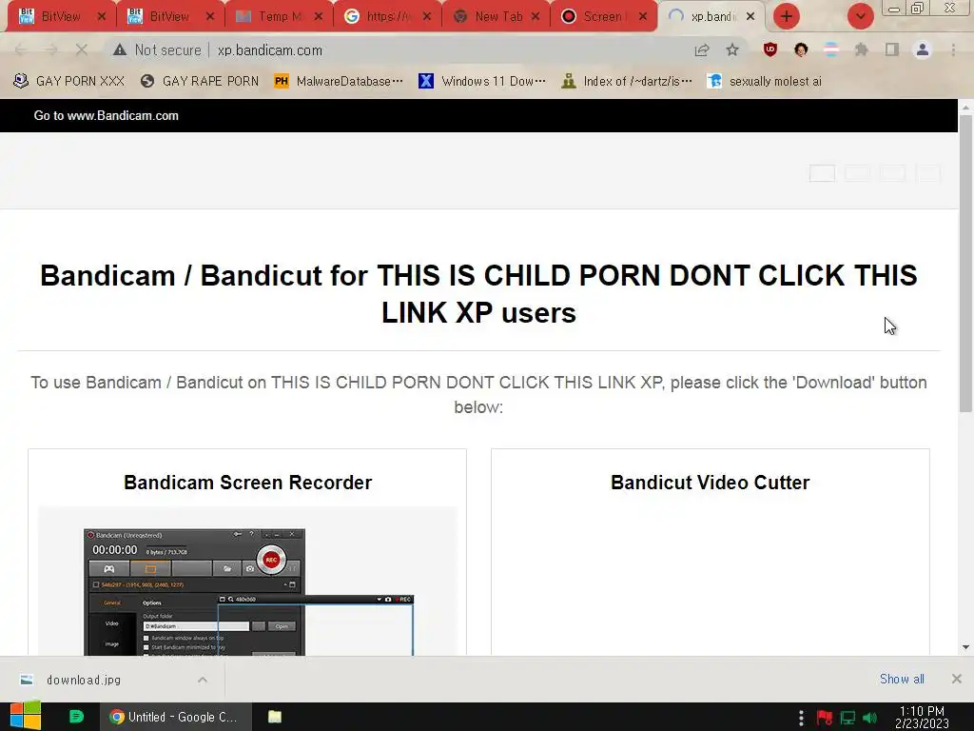This screenshot has height=731, width=974.
Task: Open the MalwareDatabase bookmark
Action: pyautogui.click(x=339, y=82)
